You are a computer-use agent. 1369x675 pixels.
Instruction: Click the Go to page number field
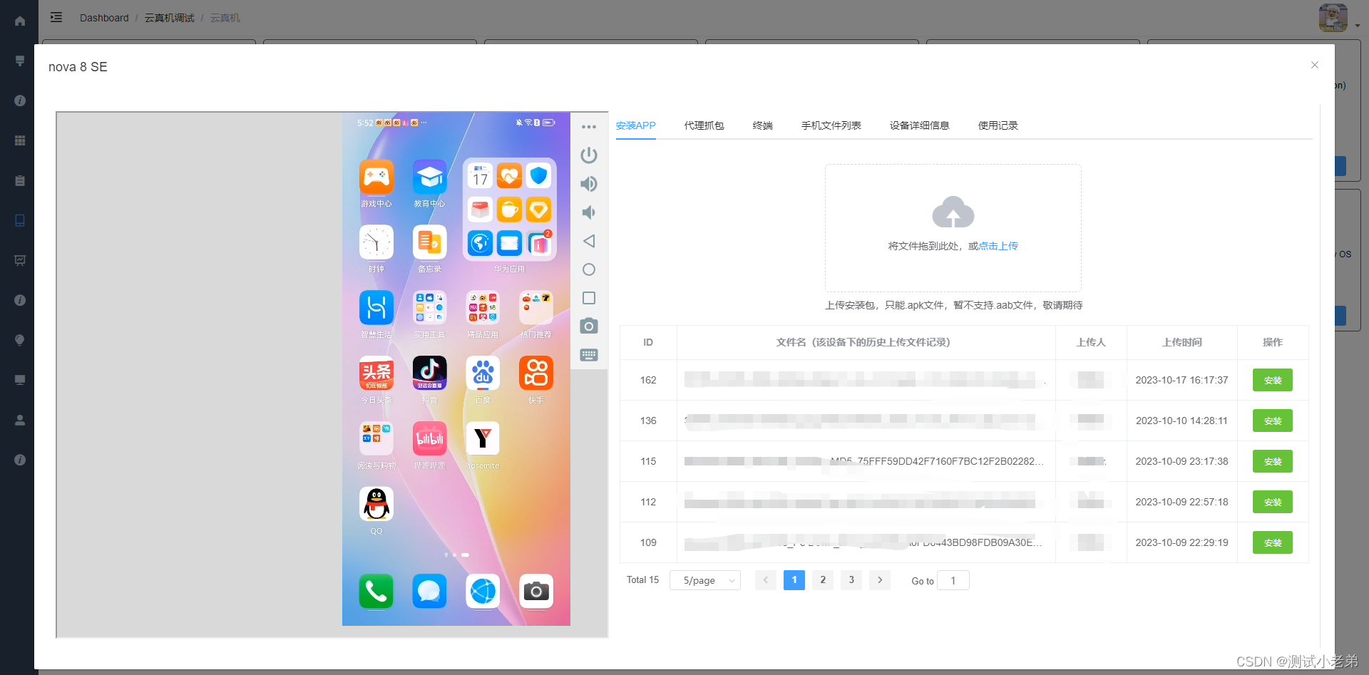click(x=953, y=580)
